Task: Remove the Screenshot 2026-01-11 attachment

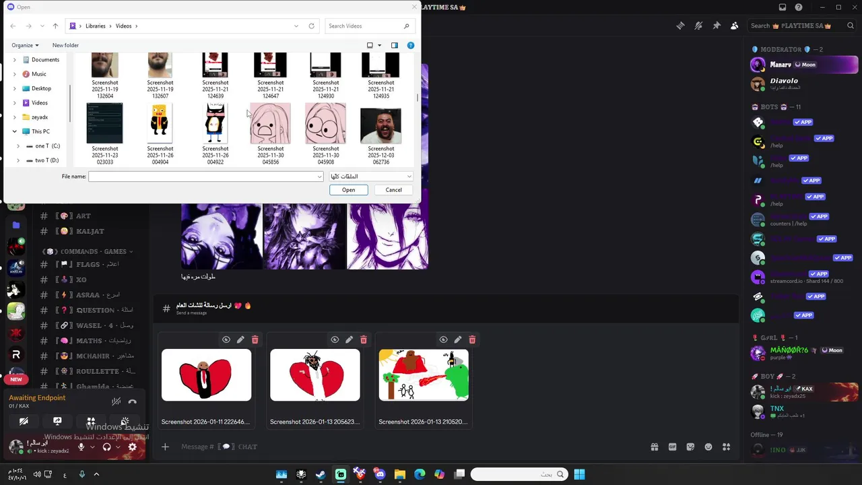Action: coord(255,339)
